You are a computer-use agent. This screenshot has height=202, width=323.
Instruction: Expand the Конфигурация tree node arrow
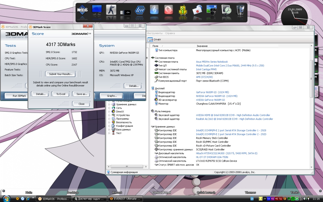(x=109, y=126)
